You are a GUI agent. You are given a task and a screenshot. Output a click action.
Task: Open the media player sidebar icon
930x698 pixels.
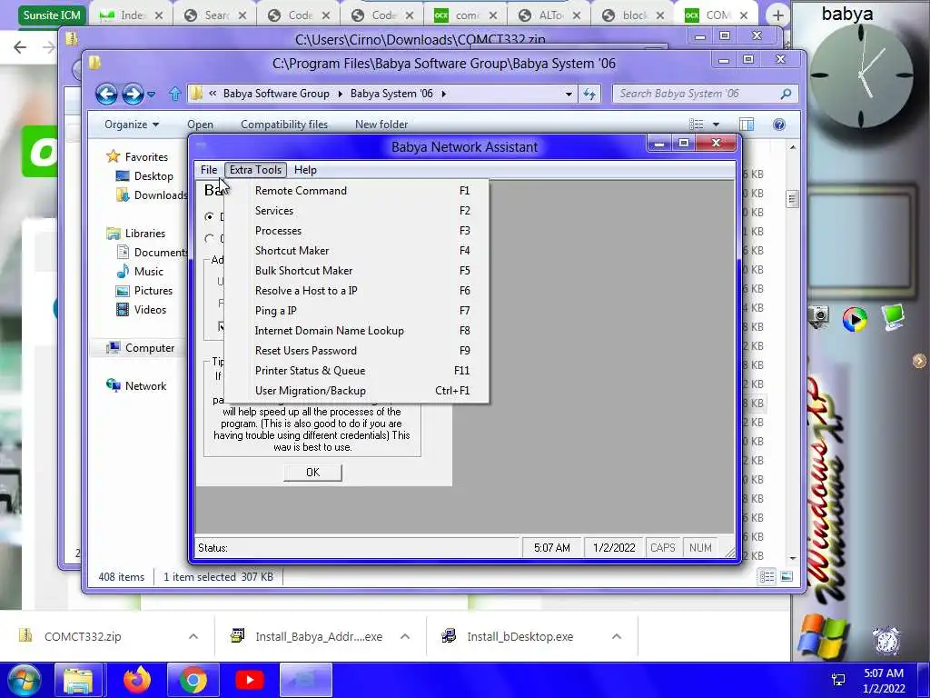[x=855, y=319]
